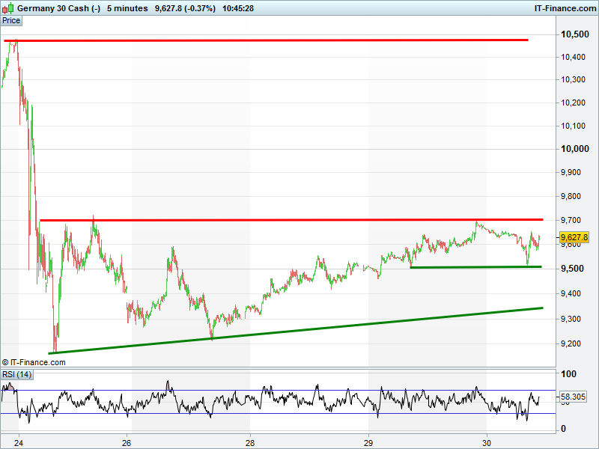Click date label 24 on the time axis

[18, 443]
